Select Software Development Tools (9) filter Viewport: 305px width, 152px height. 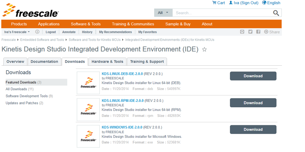pyautogui.click(x=29, y=96)
